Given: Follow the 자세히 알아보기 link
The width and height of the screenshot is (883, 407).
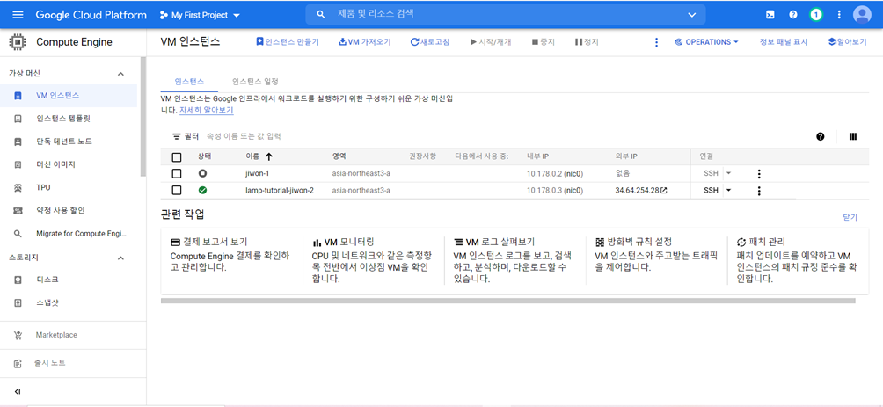Looking at the screenshot, I should pyautogui.click(x=206, y=111).
